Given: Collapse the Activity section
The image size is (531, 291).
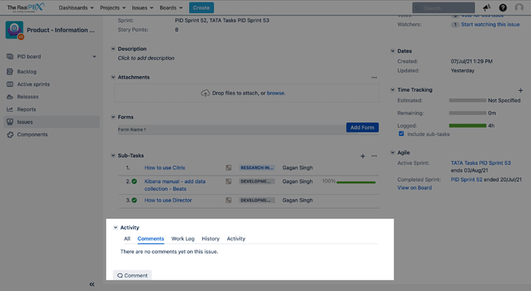Looking at the screenshot, I should [x=115, y=227].
